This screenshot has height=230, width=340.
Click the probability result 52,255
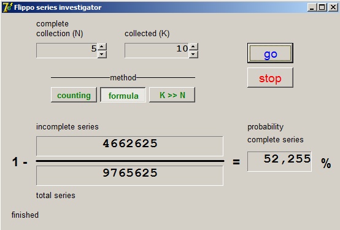[279, 161]
